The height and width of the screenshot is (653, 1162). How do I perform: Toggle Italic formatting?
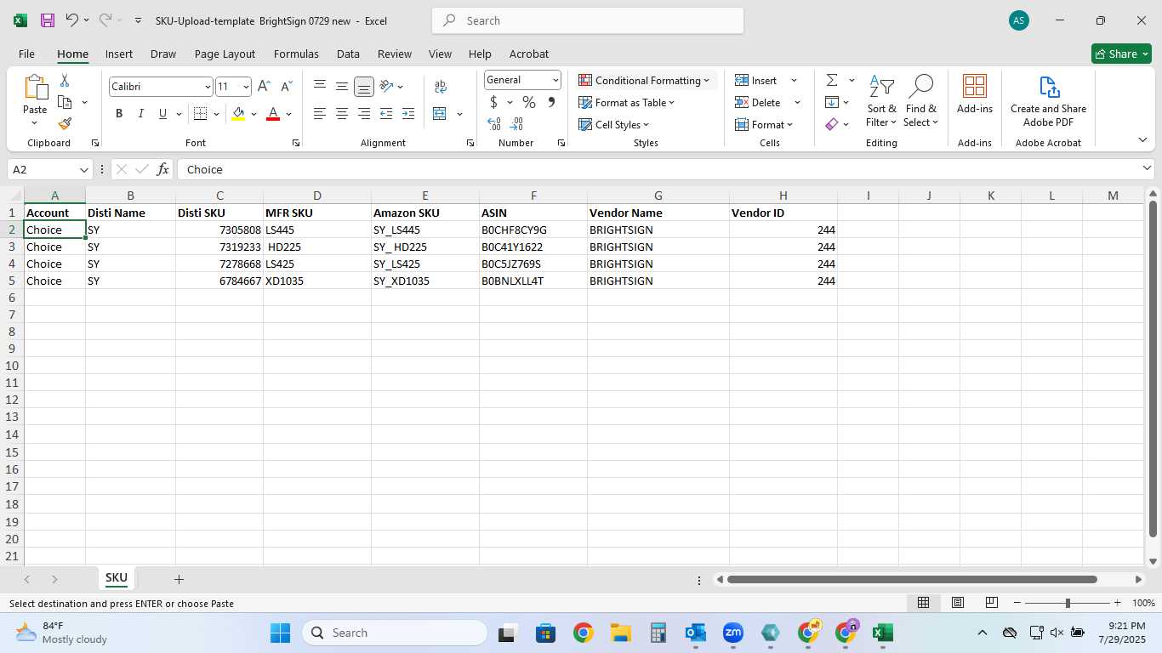pos(140,114)
